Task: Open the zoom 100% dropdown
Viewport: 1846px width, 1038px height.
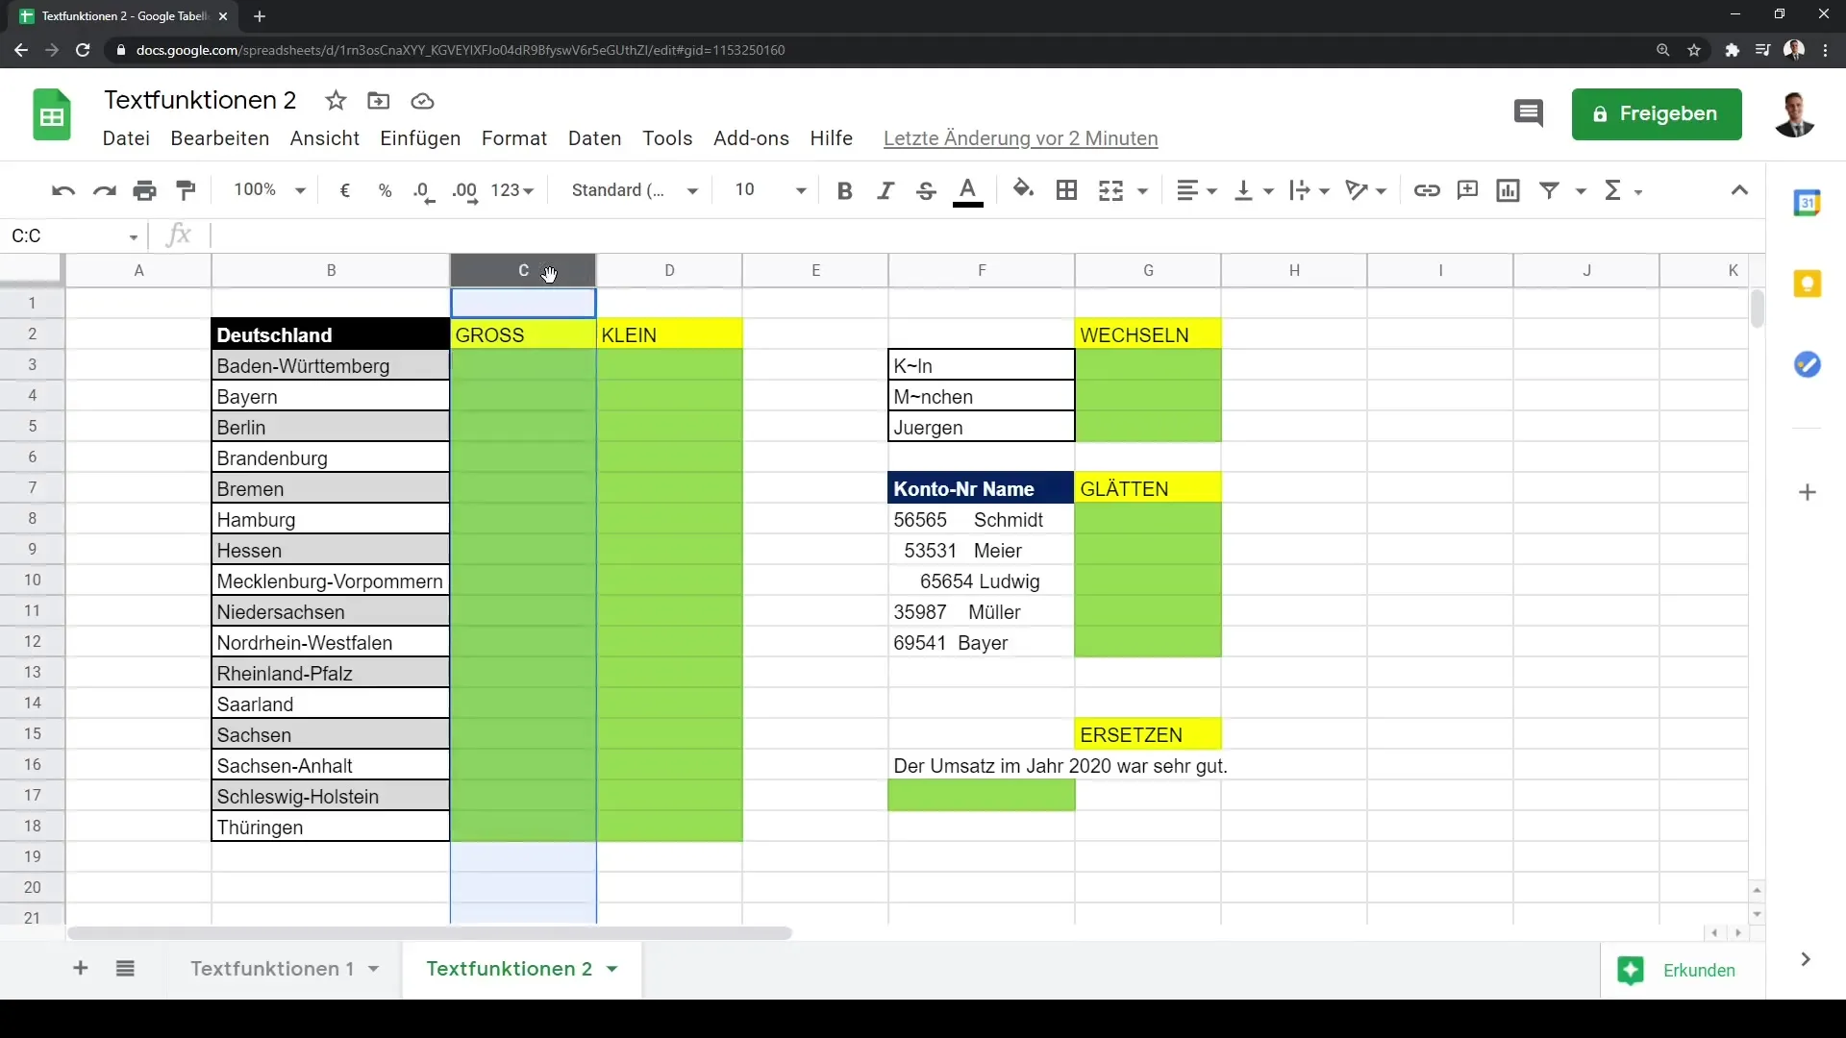Action: (x=269, y=190)
